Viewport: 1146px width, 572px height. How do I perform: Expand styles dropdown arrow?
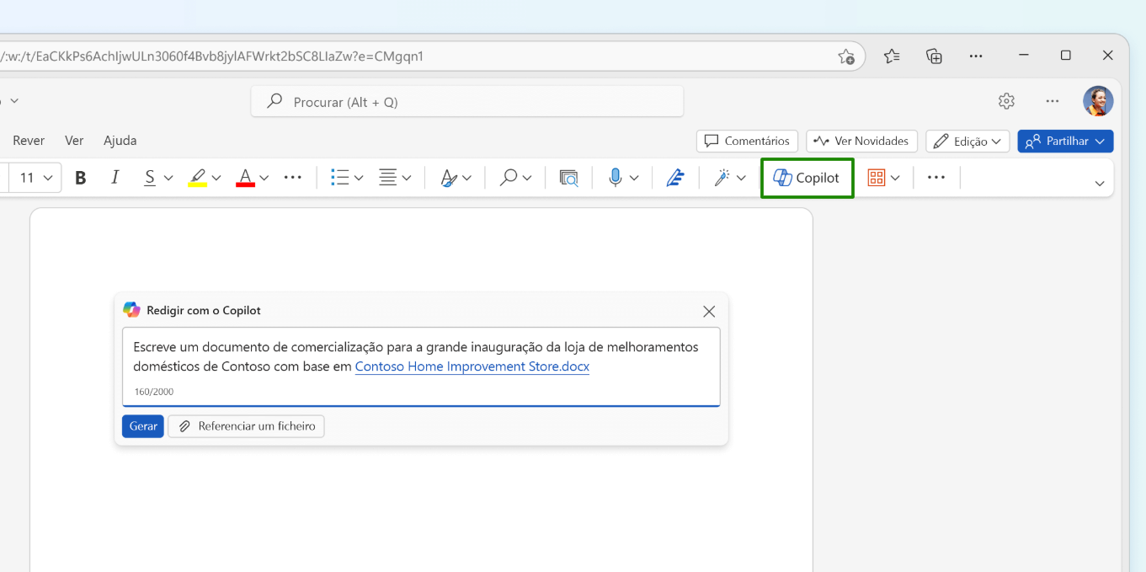[467, 178]
